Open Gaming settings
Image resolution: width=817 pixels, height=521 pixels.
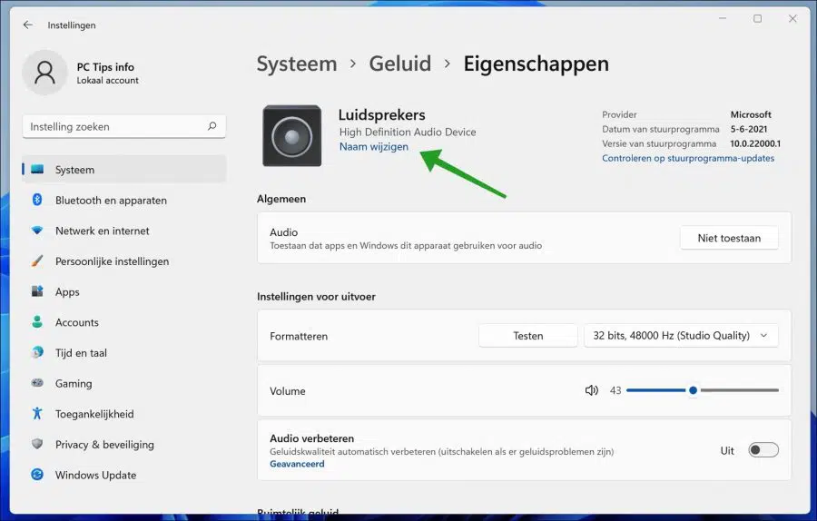[x=124, y=383]
